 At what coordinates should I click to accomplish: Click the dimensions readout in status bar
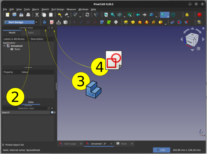(187, 150)
